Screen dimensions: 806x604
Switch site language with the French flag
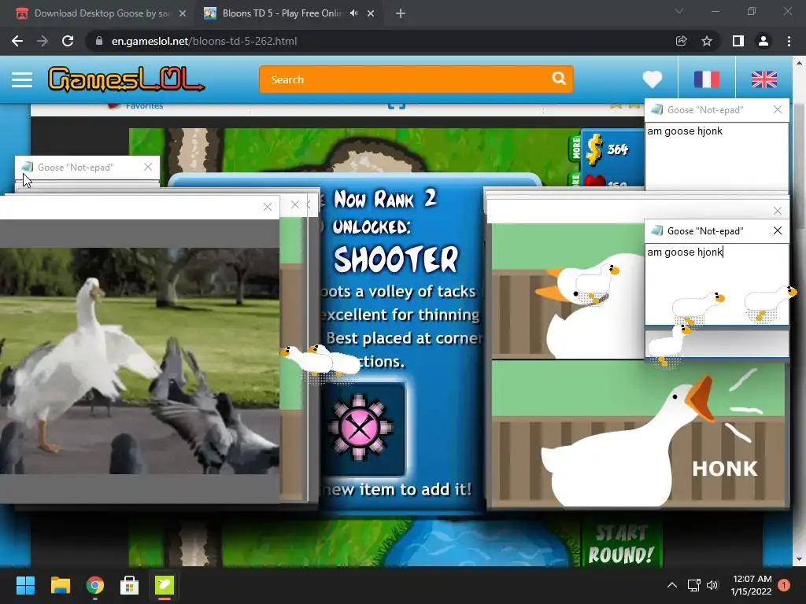(707, 79)
